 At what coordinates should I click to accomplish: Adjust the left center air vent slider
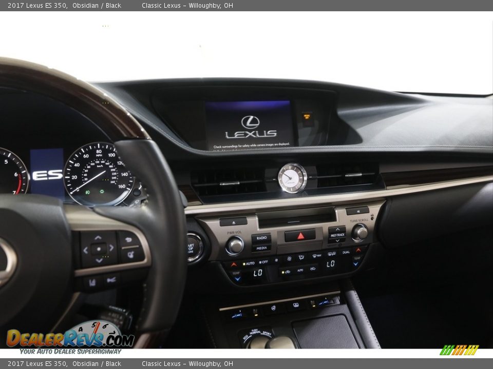[229, 183]
